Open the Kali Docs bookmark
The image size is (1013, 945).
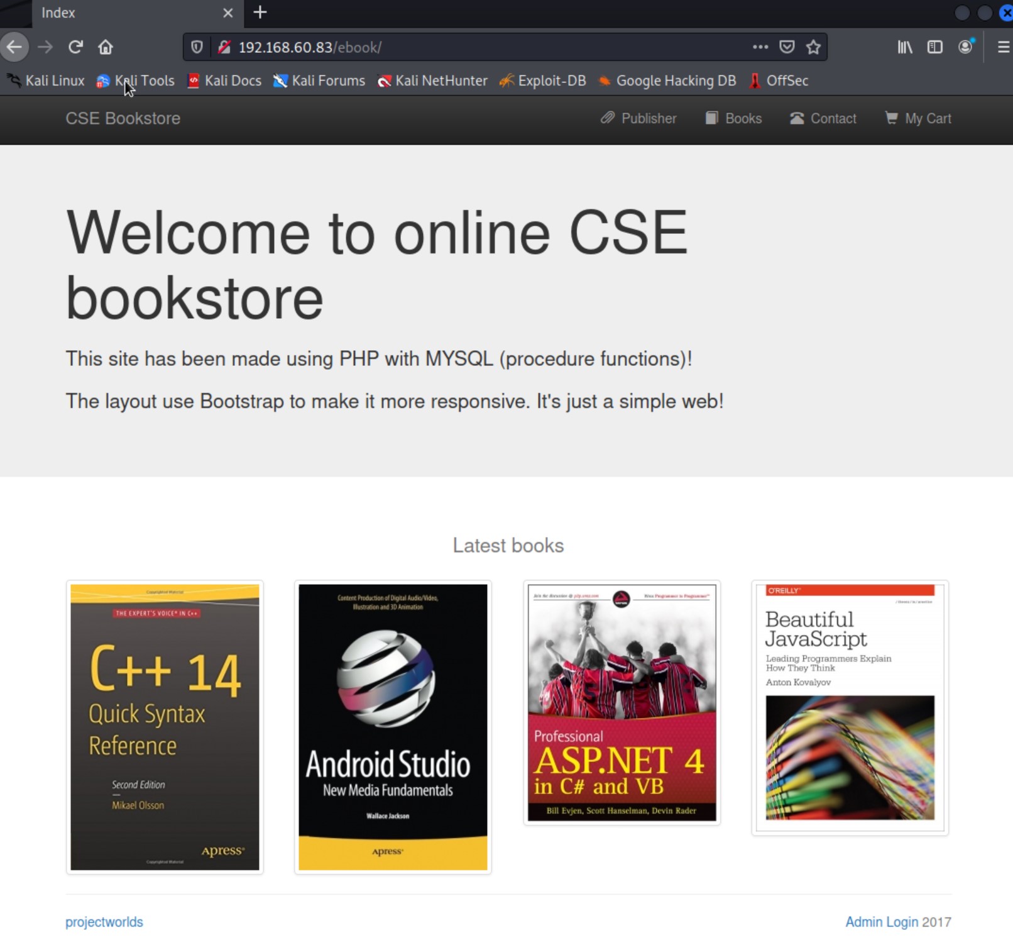(224, 80)
